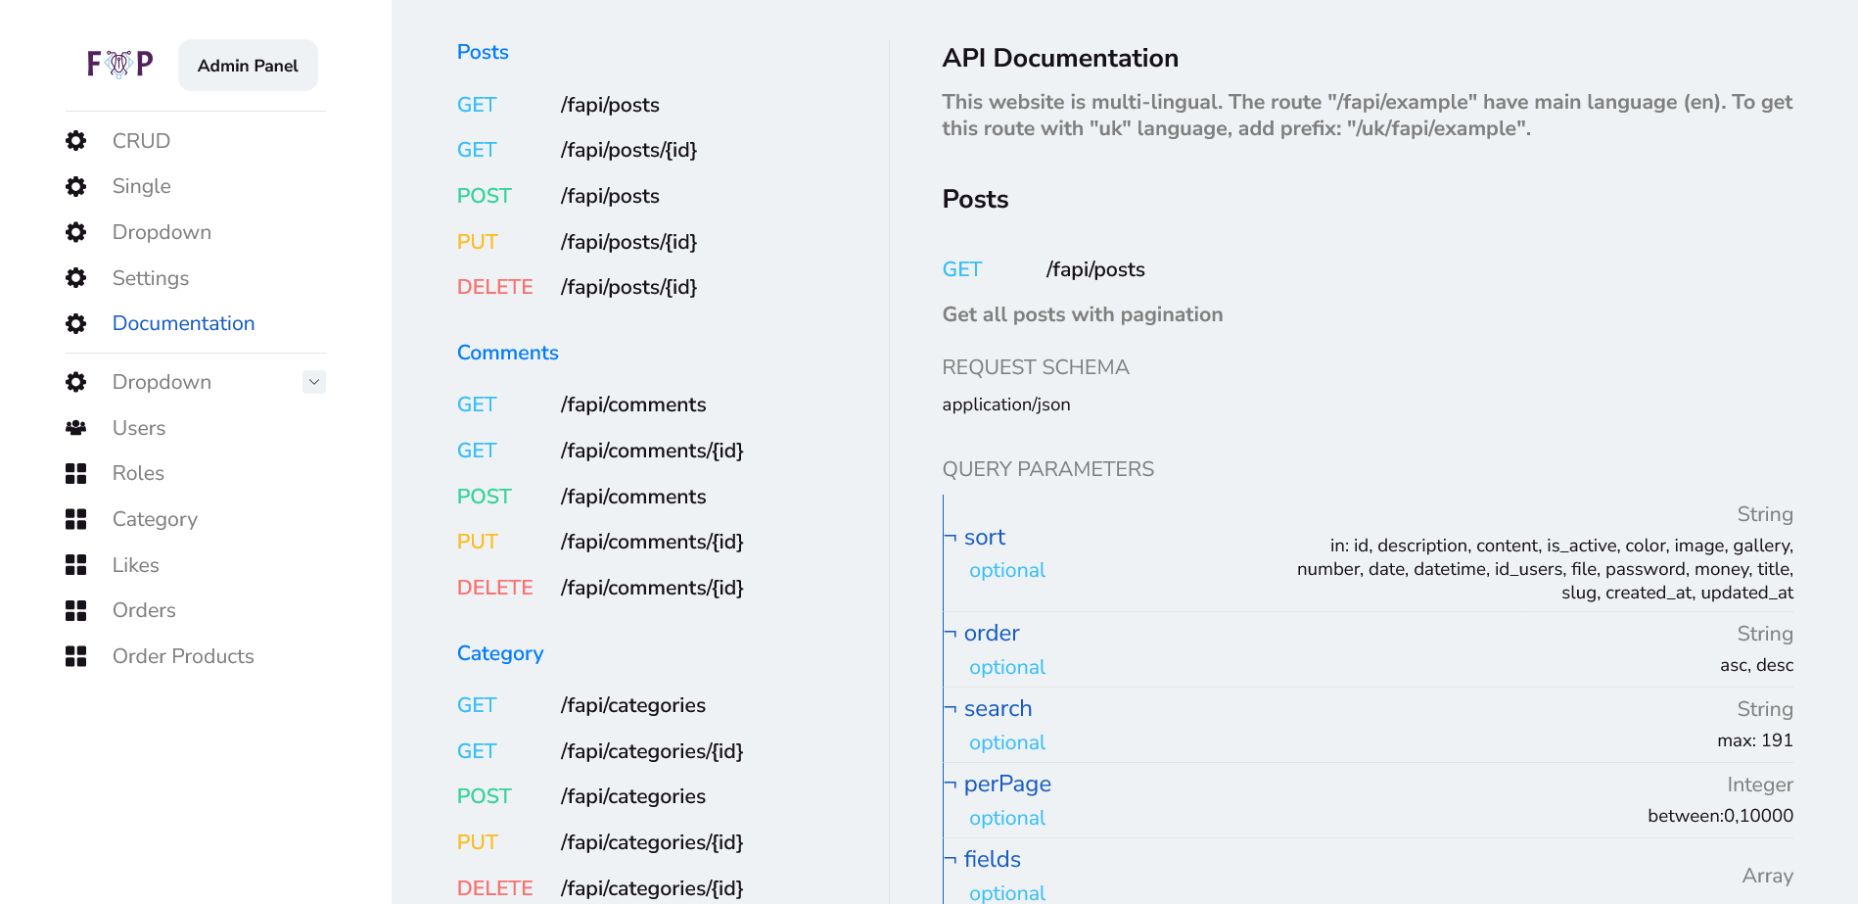Click the 'between:0,10000' value
Image resolution: width=1858 pixels, height=904 pixels.
pos(1720,816)
